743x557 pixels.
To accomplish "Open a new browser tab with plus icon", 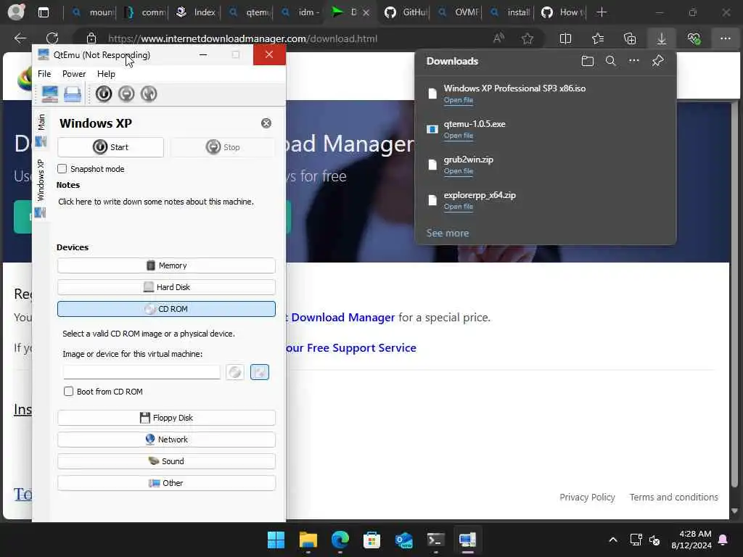I will click(x=602, y=12).
